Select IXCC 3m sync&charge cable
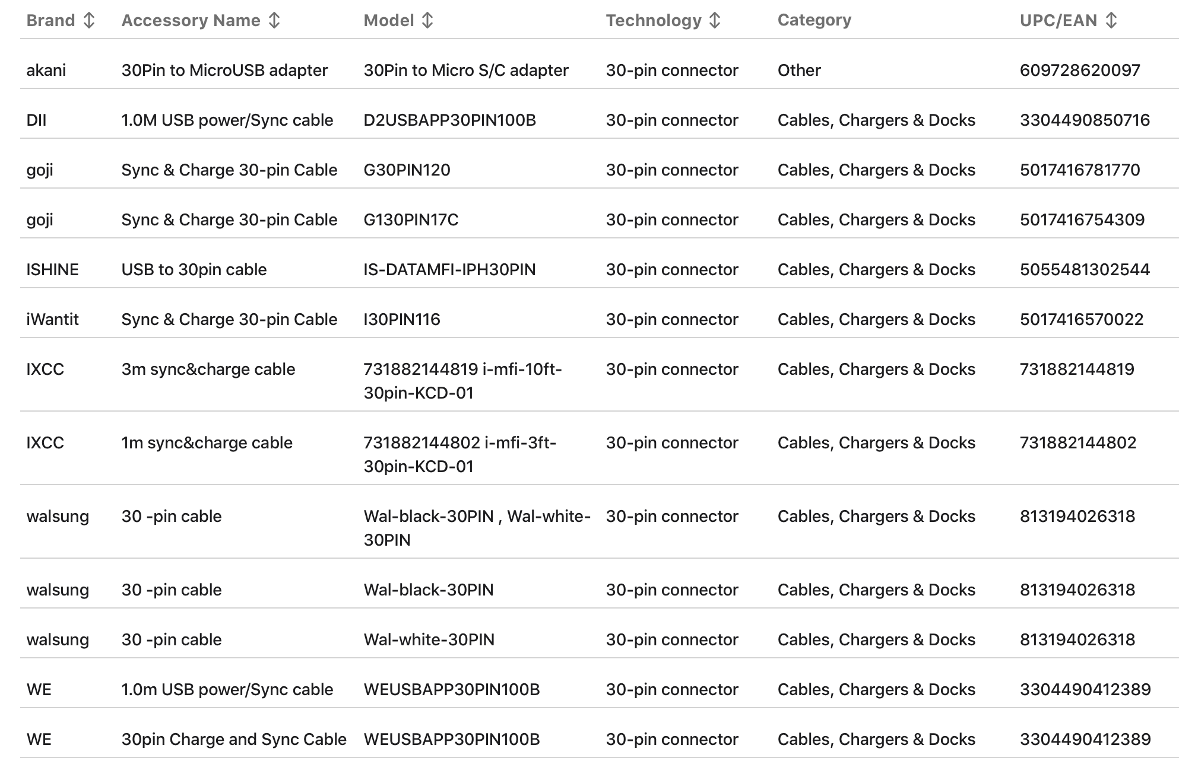 click(x=208, y=370)
